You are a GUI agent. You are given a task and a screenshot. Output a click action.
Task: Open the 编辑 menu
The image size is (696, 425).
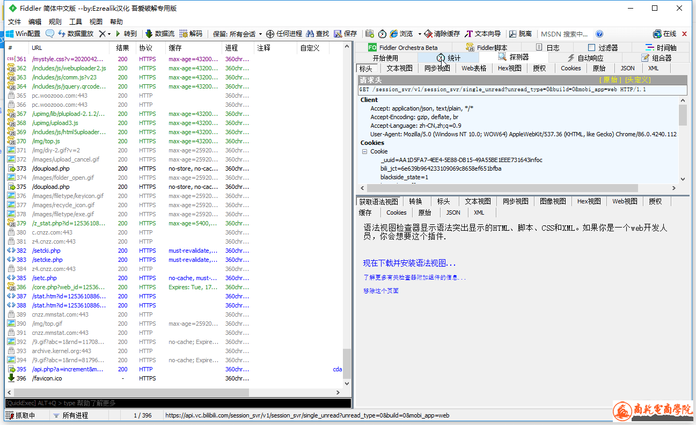pos(35,22)
